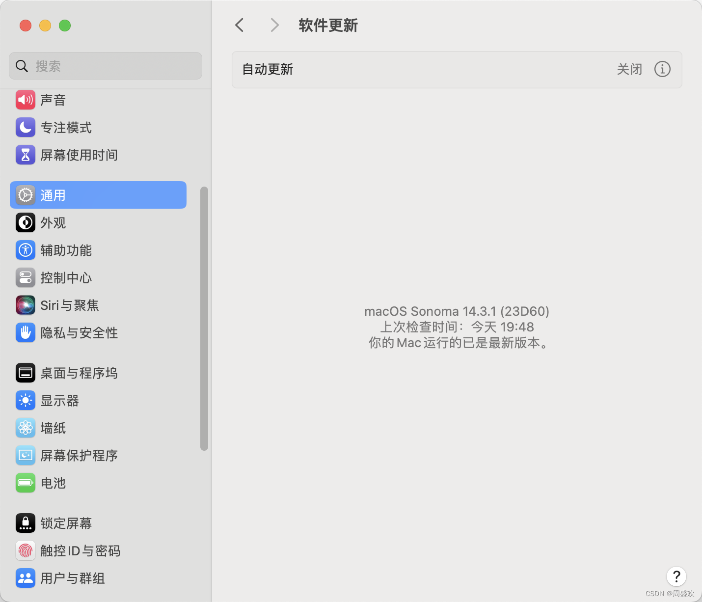
Task: Click into the 搜索 search field
Action: (106, 66)
